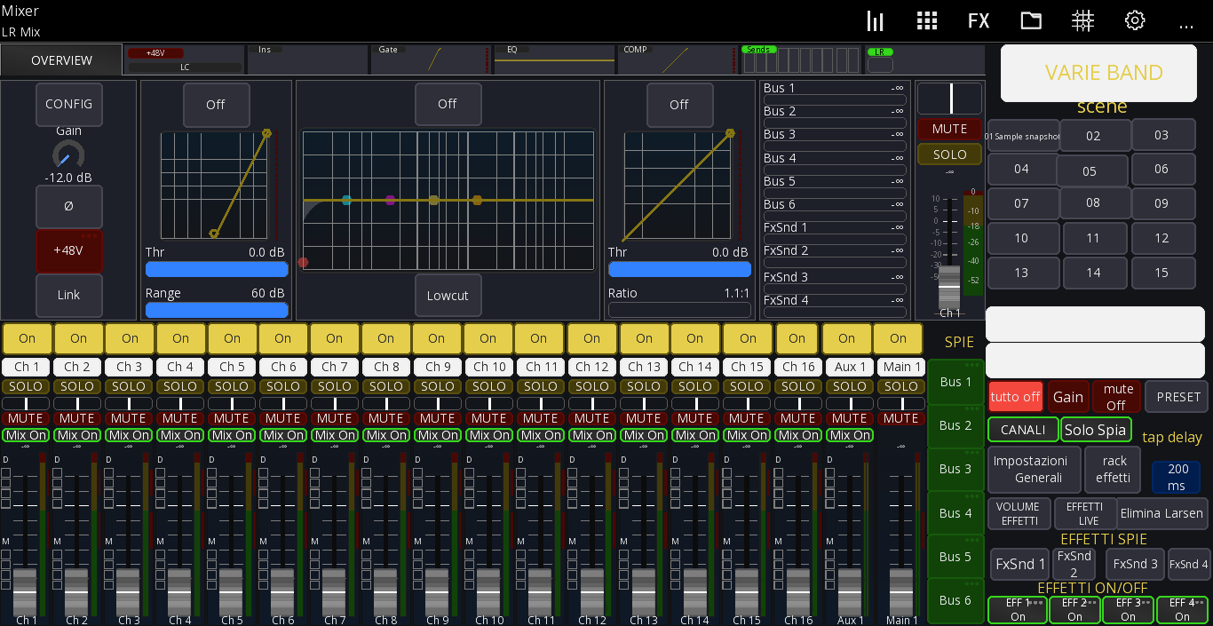Select Bus 1 in SPIE column
The width and height of the screenshot is (1213, 626).
pyautogui.click(x=955, y=382)
